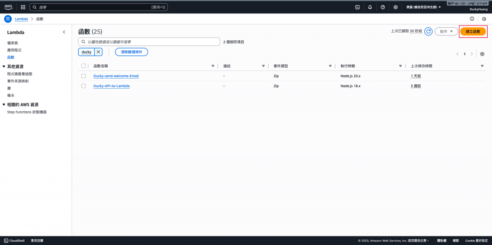Click the 建立函數 create function button
Image resolution: width=492 pixels, height=245 pixels.
click(473, 31)
